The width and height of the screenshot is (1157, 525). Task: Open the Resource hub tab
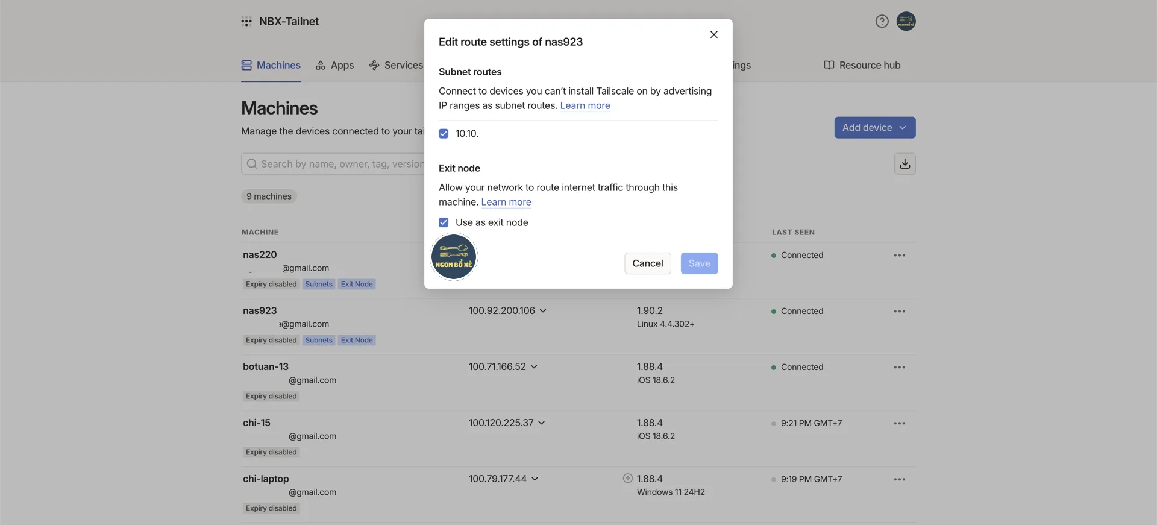[x=862, y=65]
